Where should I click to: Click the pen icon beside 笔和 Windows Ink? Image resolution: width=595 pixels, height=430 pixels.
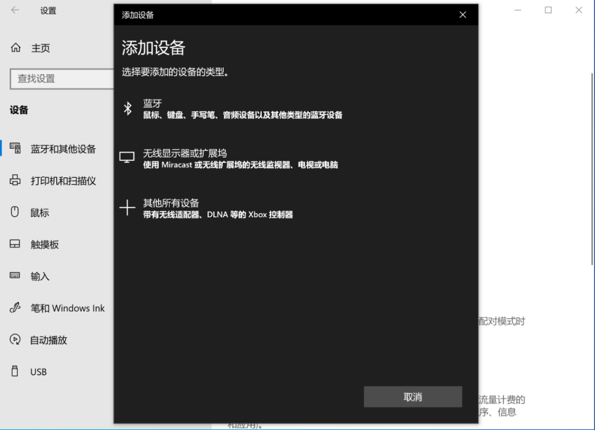click(x=15, y=308)
